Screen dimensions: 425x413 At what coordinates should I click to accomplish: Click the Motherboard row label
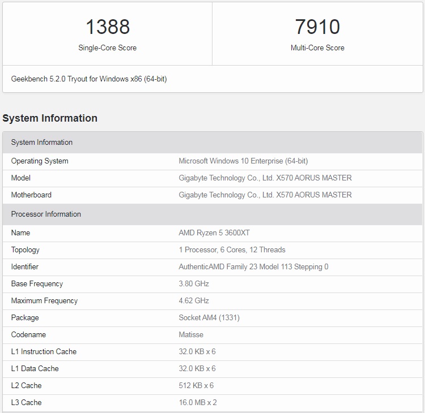pos(31,195)
